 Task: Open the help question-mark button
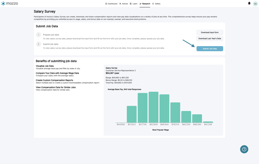click(x=244, y=149)
